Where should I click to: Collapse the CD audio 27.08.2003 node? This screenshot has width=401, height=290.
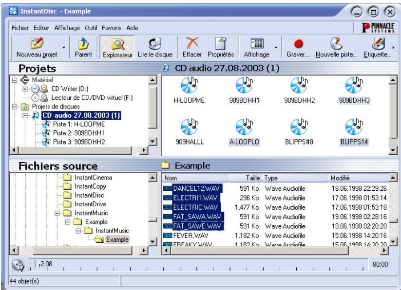(x=25, y=116)
